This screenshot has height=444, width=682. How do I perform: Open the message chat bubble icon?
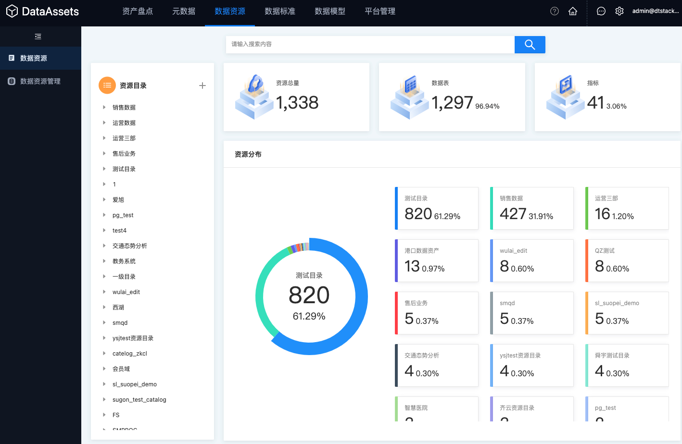coord(601,11)
